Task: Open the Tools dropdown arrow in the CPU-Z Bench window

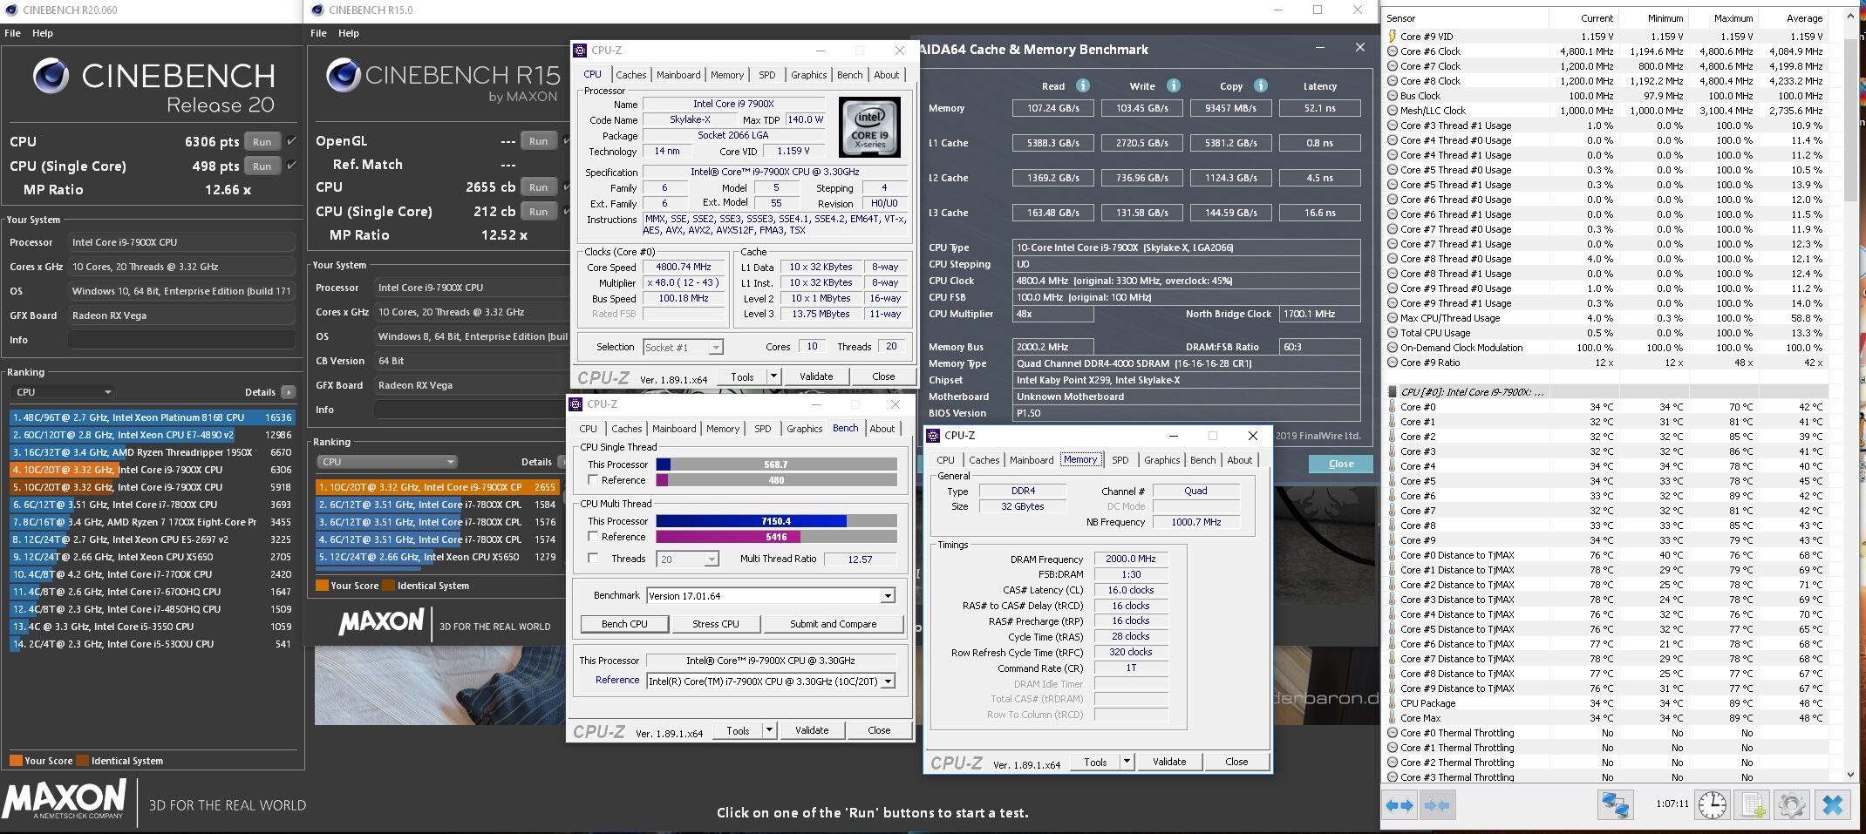Action: coord(769,730)
